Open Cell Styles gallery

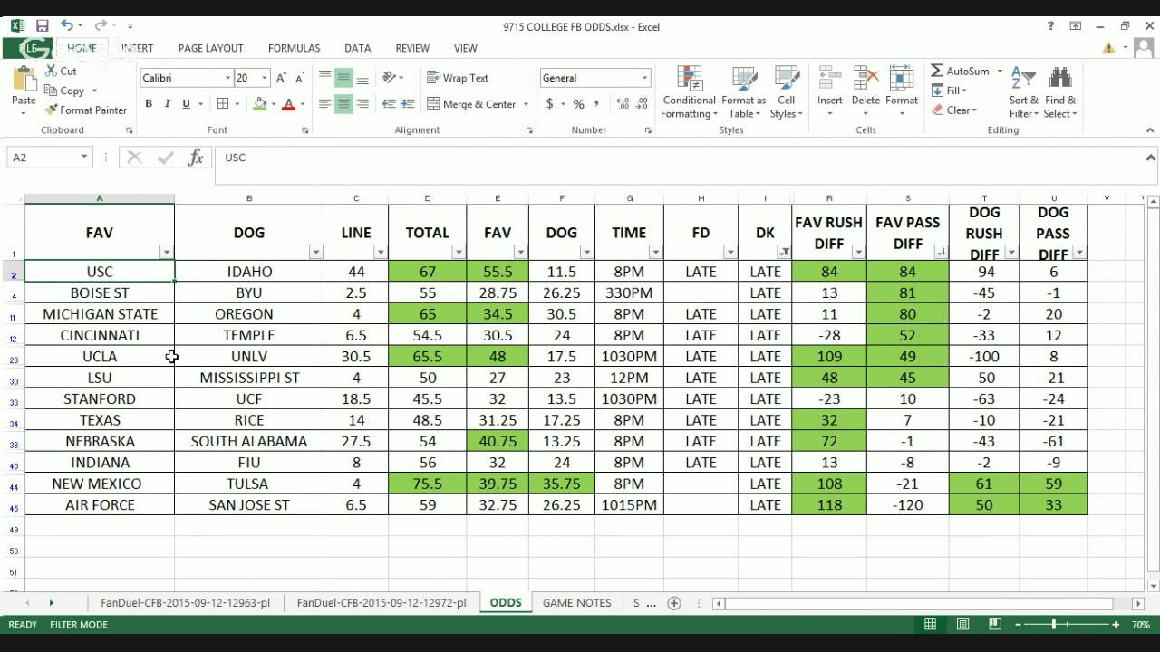tap(787, 92)
